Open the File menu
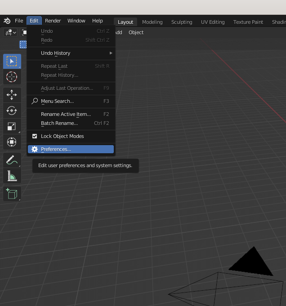 tap(19, 21)
